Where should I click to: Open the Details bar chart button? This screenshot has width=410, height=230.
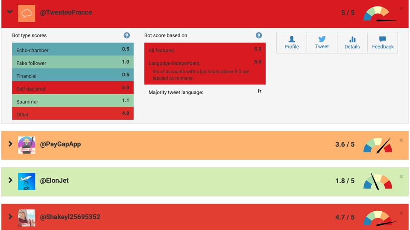pyautogui.click(x=352, y=43)
